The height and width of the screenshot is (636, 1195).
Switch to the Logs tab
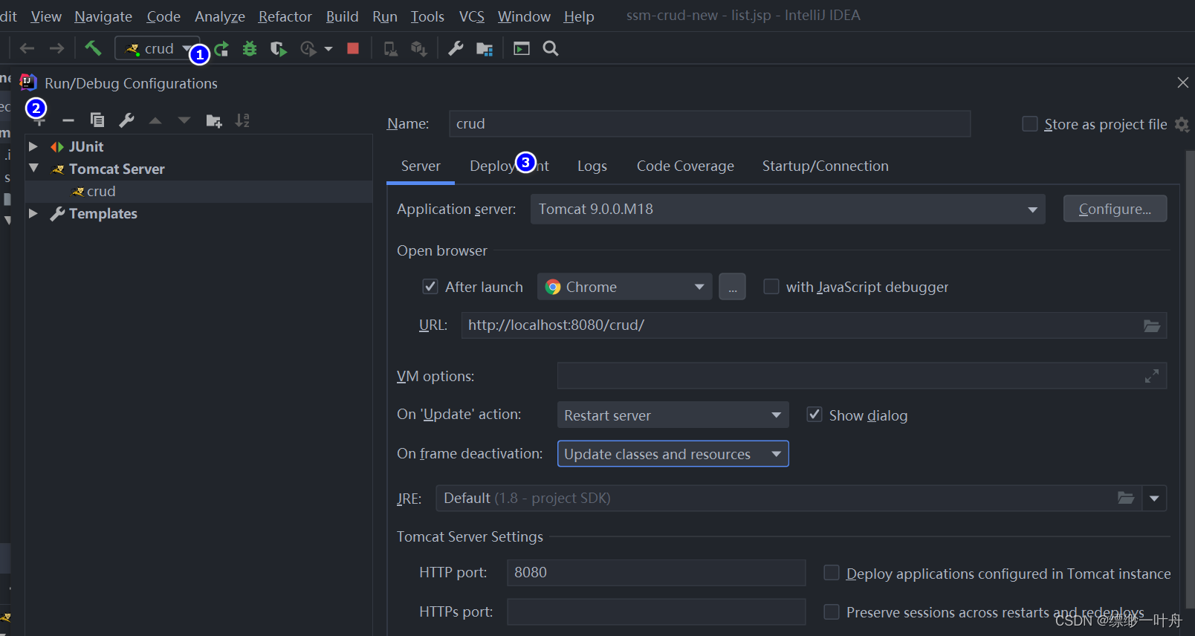(x=592, y=166)
